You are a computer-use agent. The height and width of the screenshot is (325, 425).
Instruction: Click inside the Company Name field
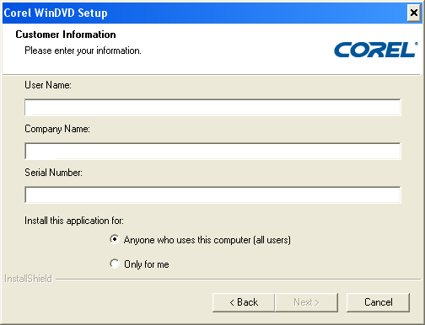tap(212, 151)
